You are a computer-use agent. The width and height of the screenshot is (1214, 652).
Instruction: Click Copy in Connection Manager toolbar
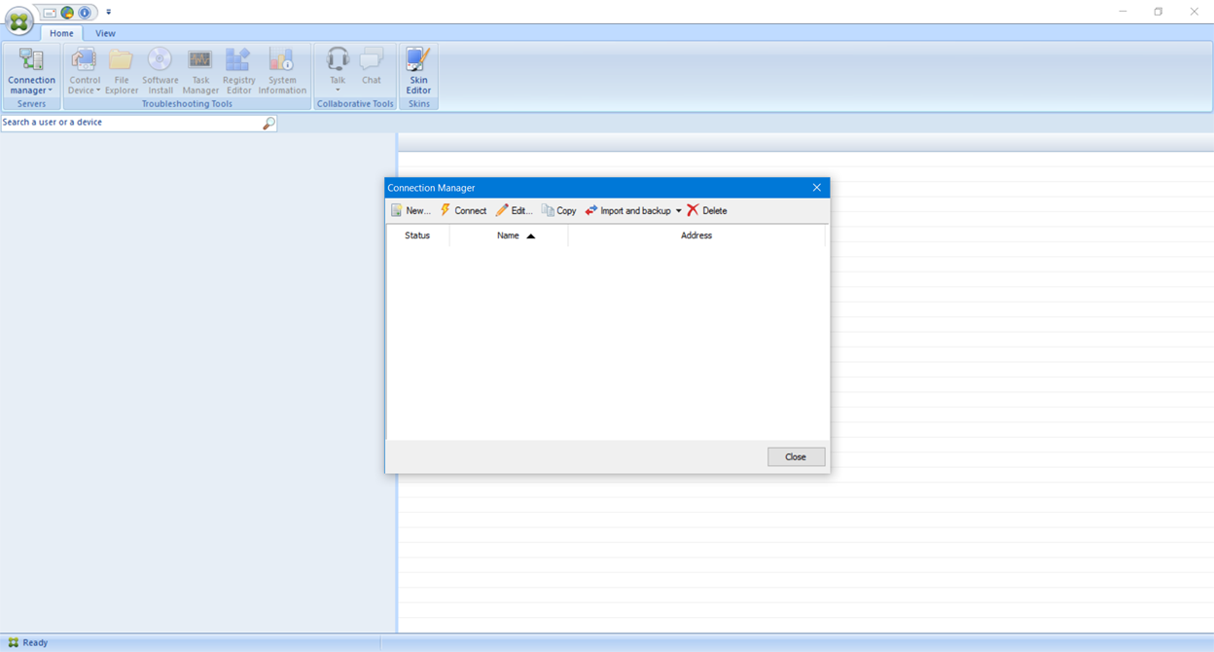(558, 210)
